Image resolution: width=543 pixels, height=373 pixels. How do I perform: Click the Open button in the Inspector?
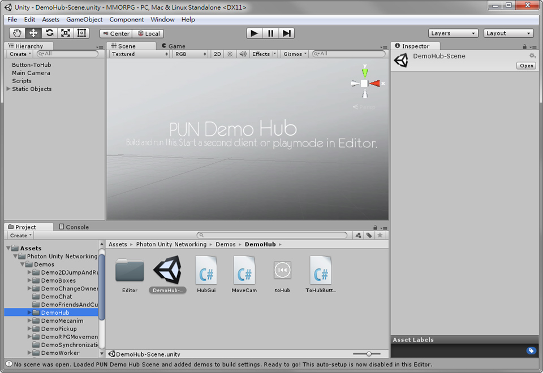(525, 65)
